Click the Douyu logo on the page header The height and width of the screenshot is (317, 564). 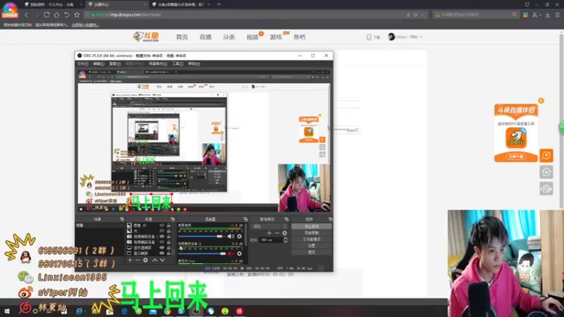coord(146,37)
